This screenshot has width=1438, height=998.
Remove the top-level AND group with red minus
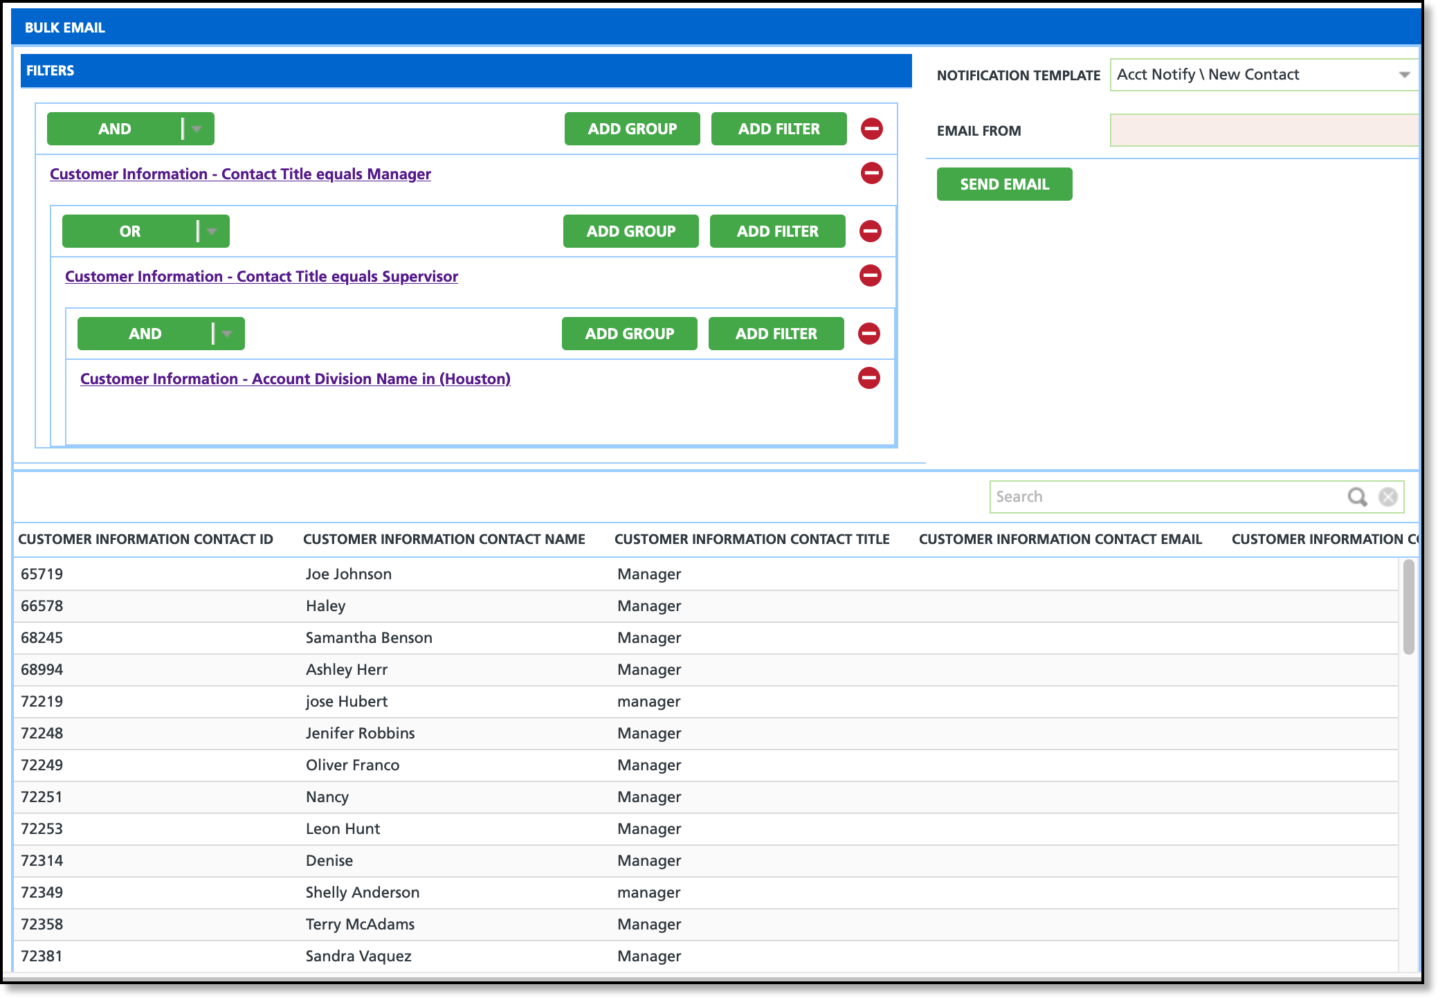tap(871, 129)
